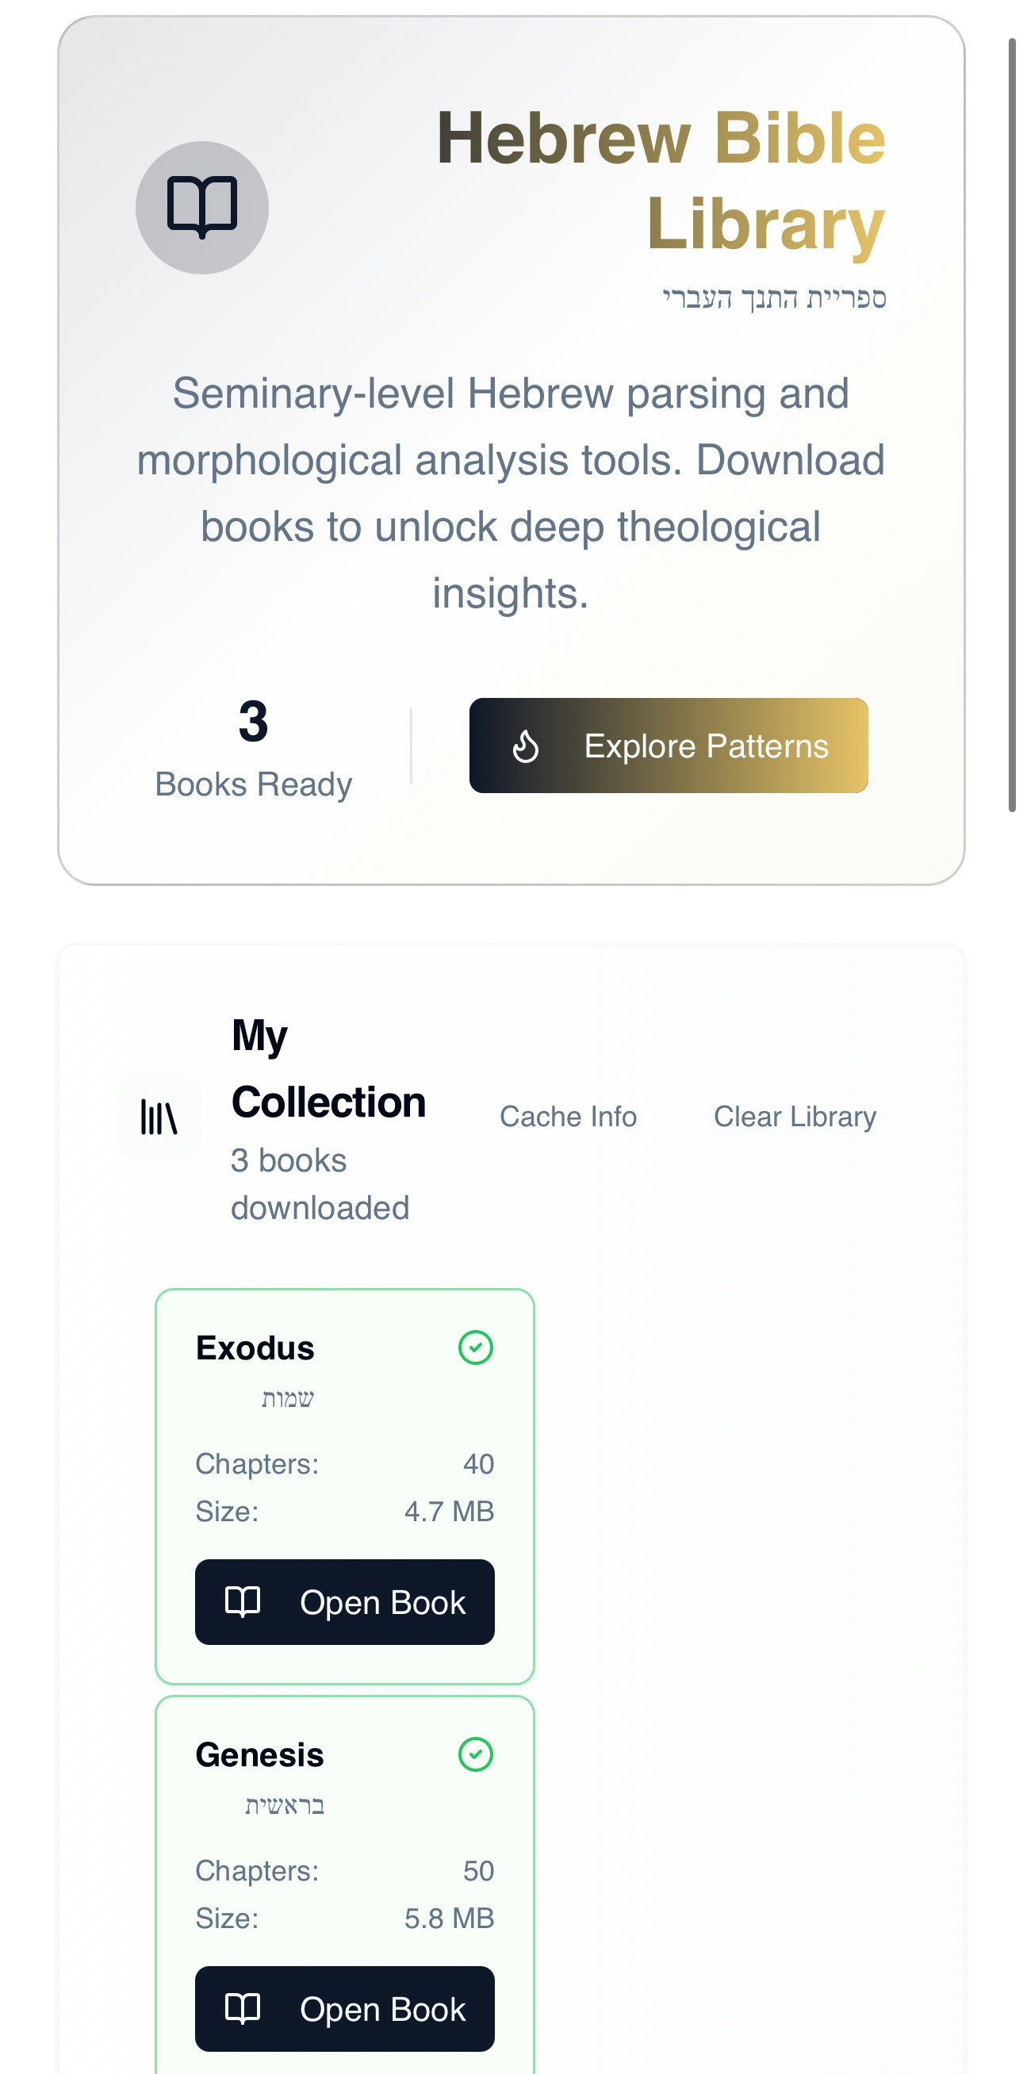Open the Exodus book

[x=344, y=1602]
